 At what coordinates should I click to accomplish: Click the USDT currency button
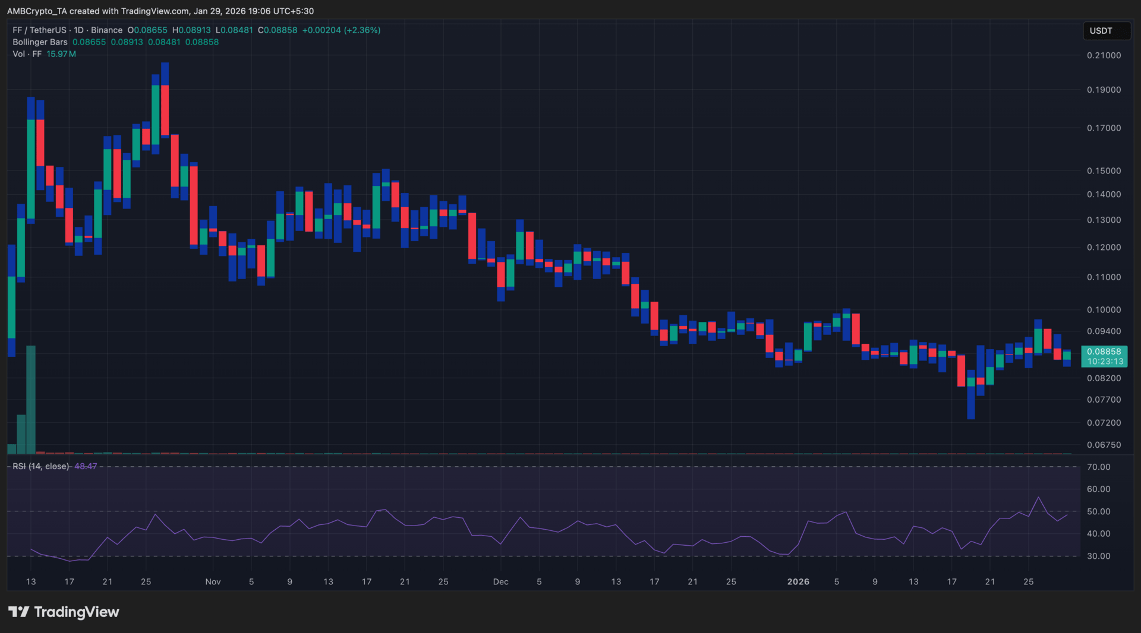click(x=1107, y=31)
